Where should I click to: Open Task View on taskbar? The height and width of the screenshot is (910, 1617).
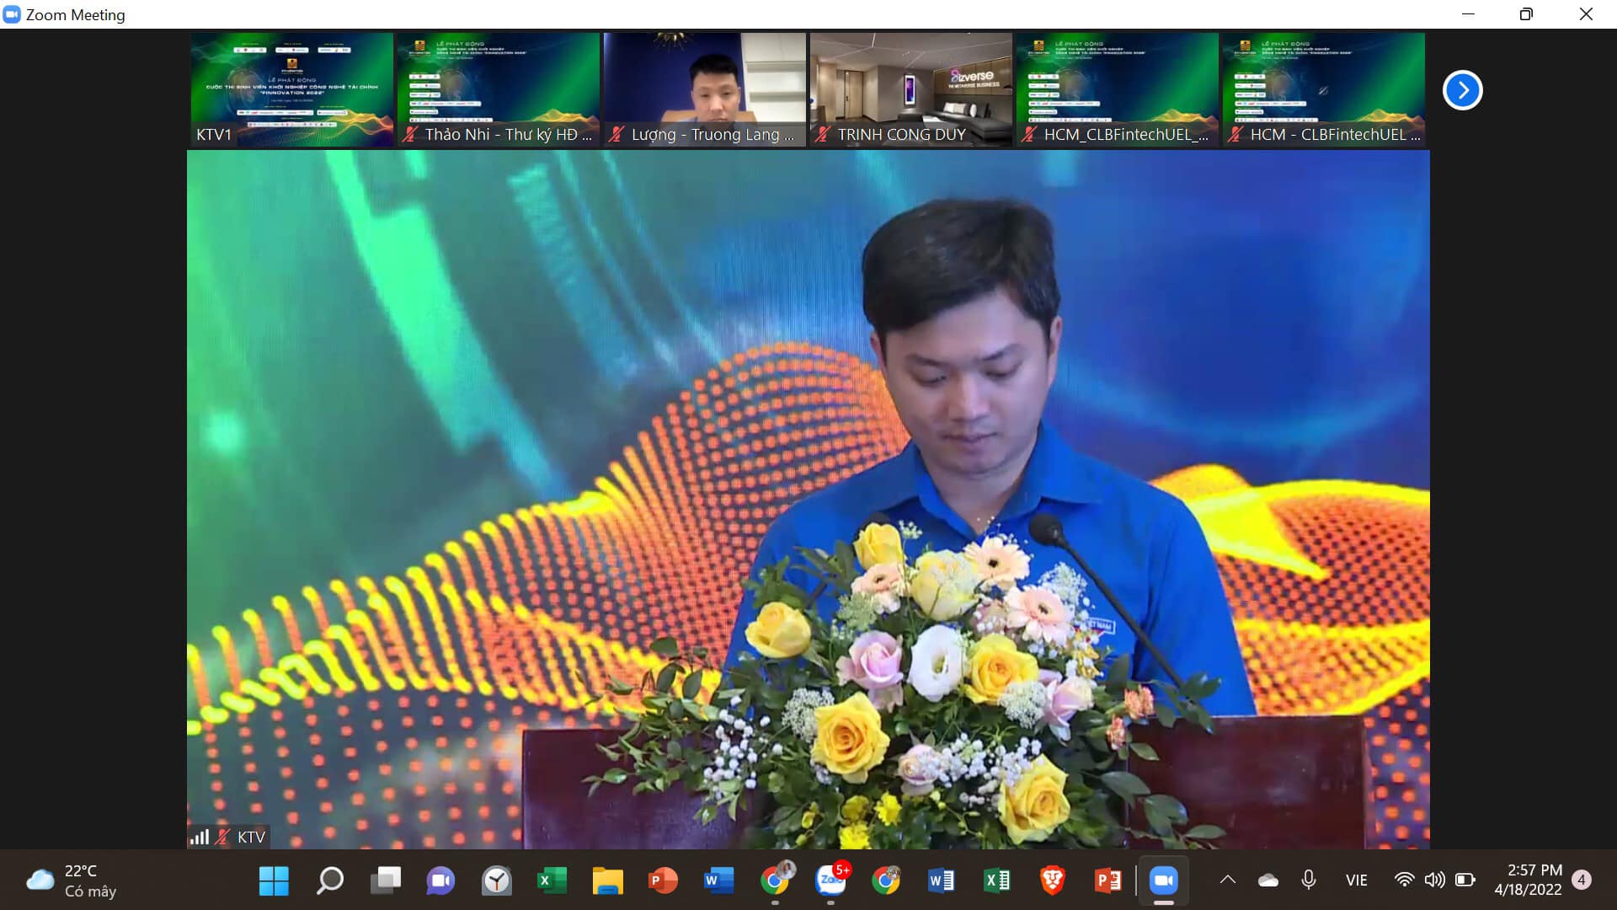[386, 881]
